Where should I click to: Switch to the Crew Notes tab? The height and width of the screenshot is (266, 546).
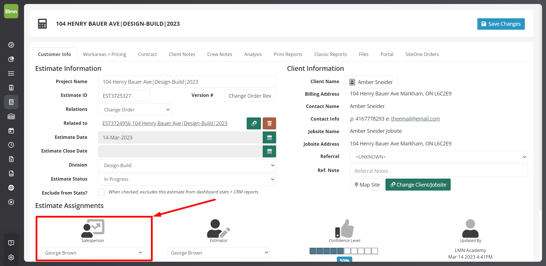click(220, 54)
